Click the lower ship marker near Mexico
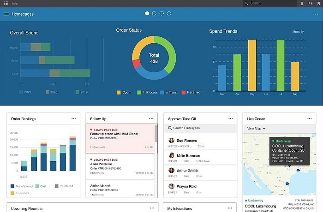 pyautogui.click(x=287, y=183)
